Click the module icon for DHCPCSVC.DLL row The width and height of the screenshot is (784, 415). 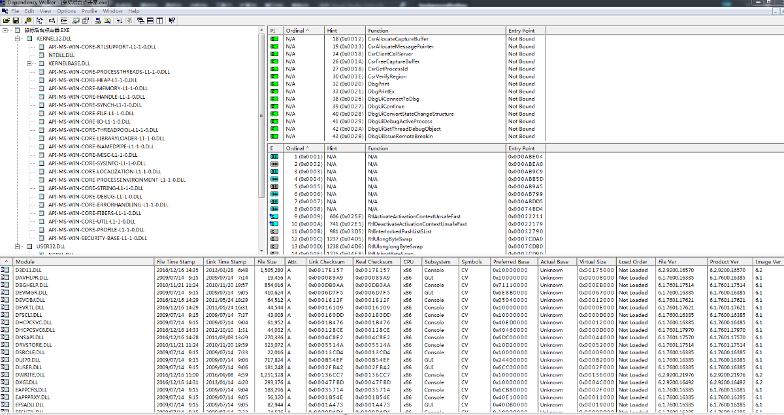(x=5, y=322)
